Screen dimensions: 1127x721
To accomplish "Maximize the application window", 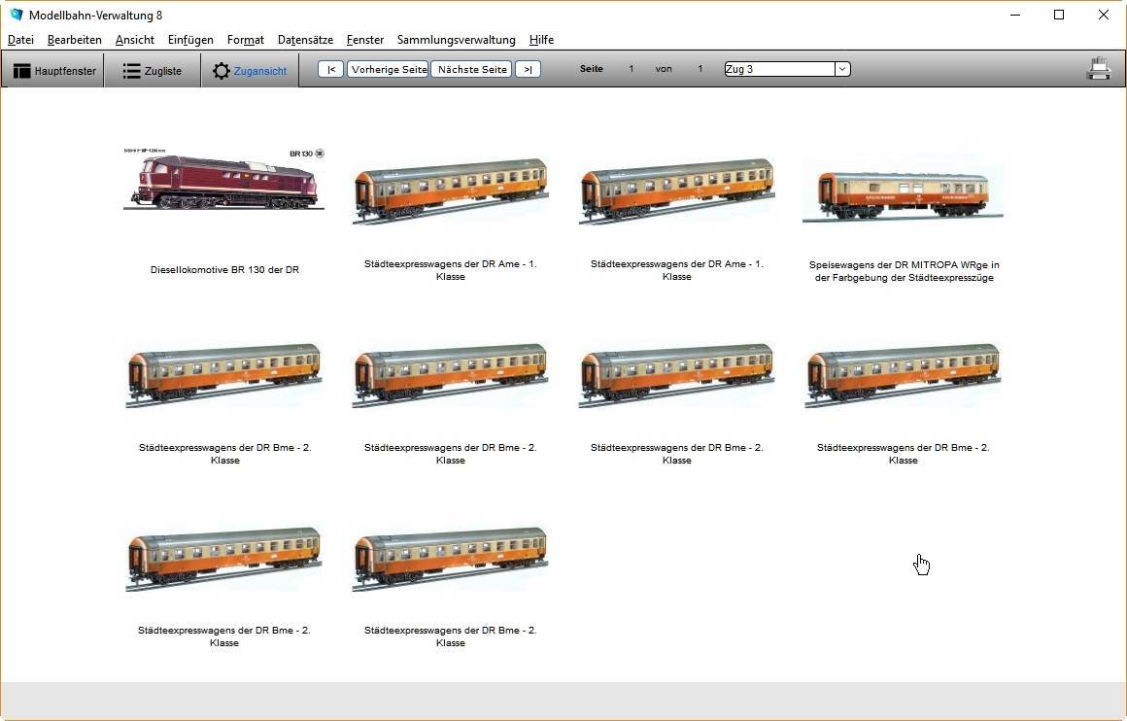I will [1059, 15].
